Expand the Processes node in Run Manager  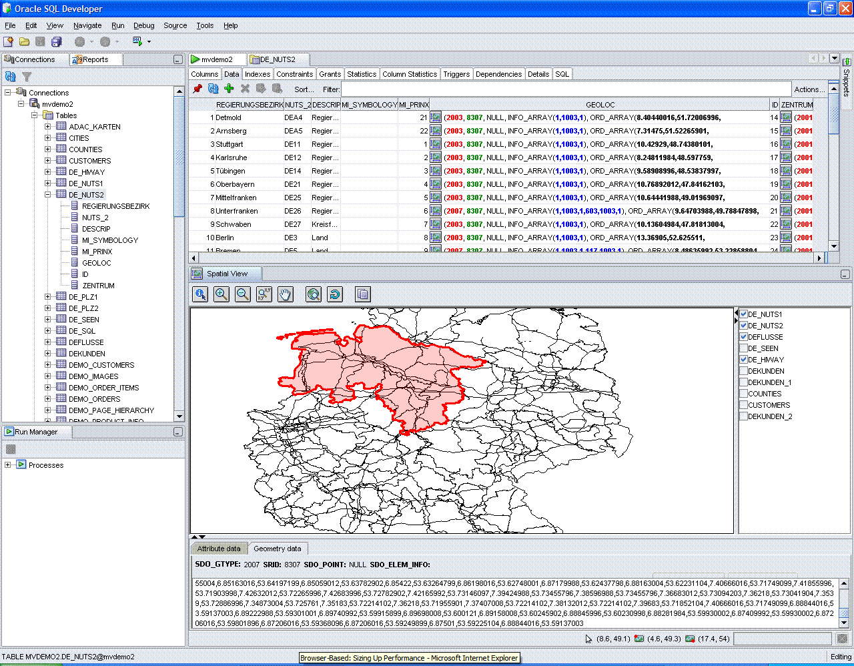[x=8, y=465]
